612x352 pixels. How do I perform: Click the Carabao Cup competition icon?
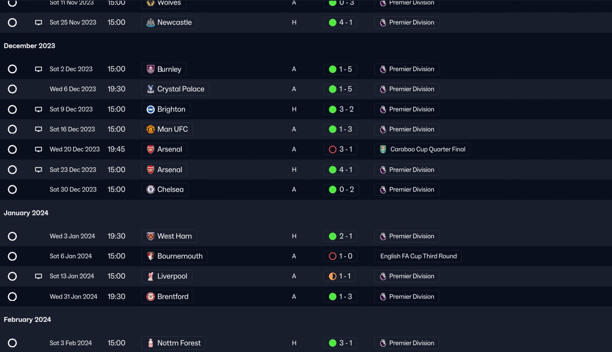point(383,149)
